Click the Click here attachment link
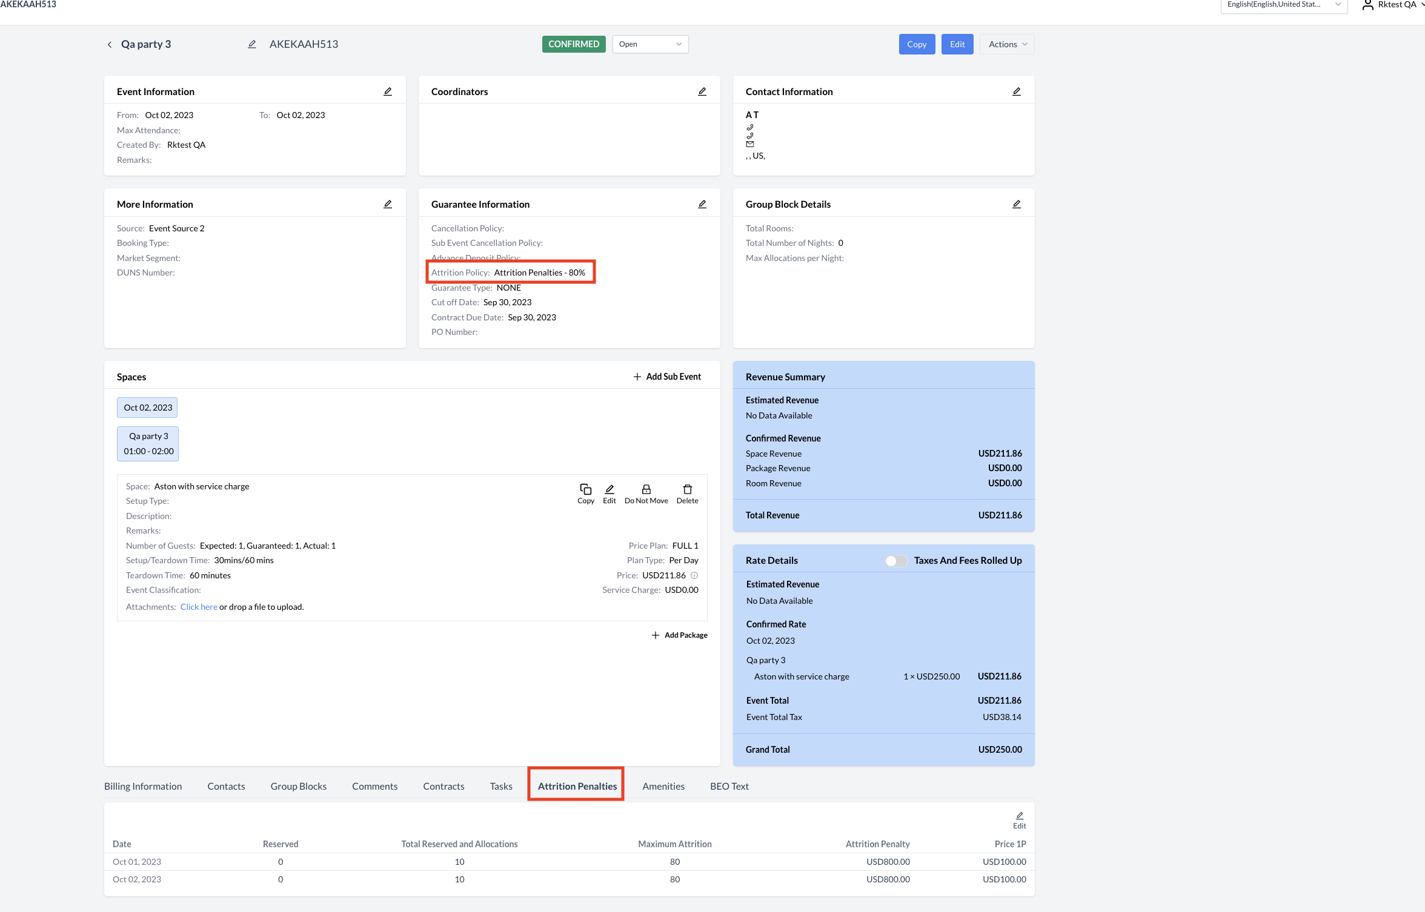This screenshot has height=912, width=1425. (199, 607)
